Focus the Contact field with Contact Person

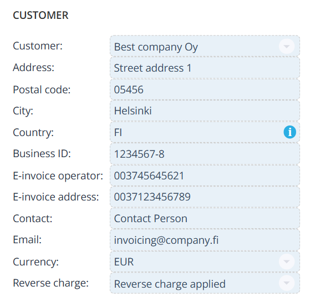pyautogui.click(x=205, y=218)
